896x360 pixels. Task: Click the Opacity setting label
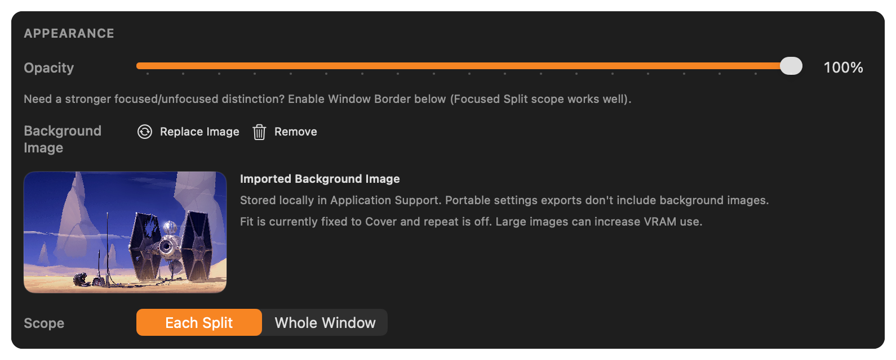click(49, 68)
